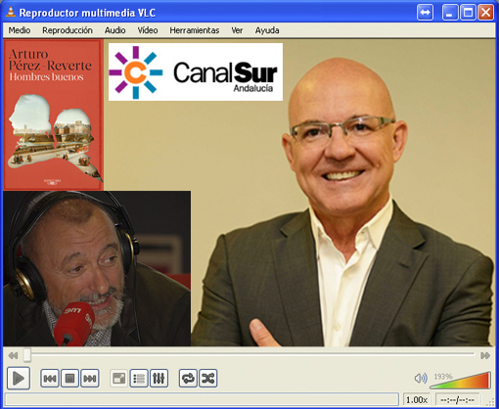Click the 1.00x playback speed label

pos(417,399)
